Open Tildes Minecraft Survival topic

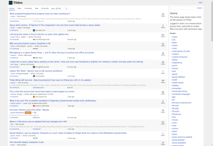(x=50, y=80)
